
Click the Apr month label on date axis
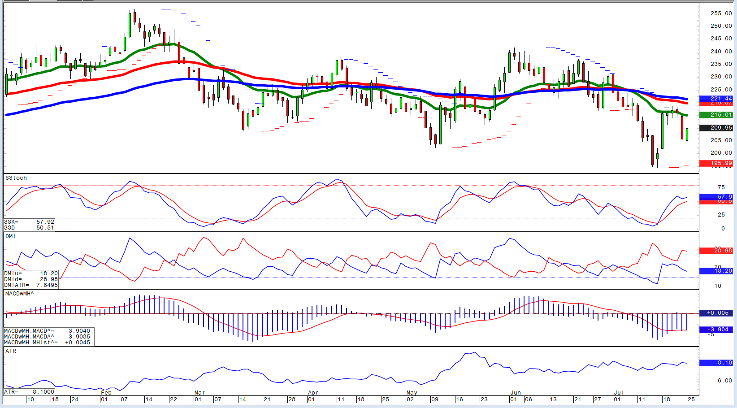click(313, 393)
